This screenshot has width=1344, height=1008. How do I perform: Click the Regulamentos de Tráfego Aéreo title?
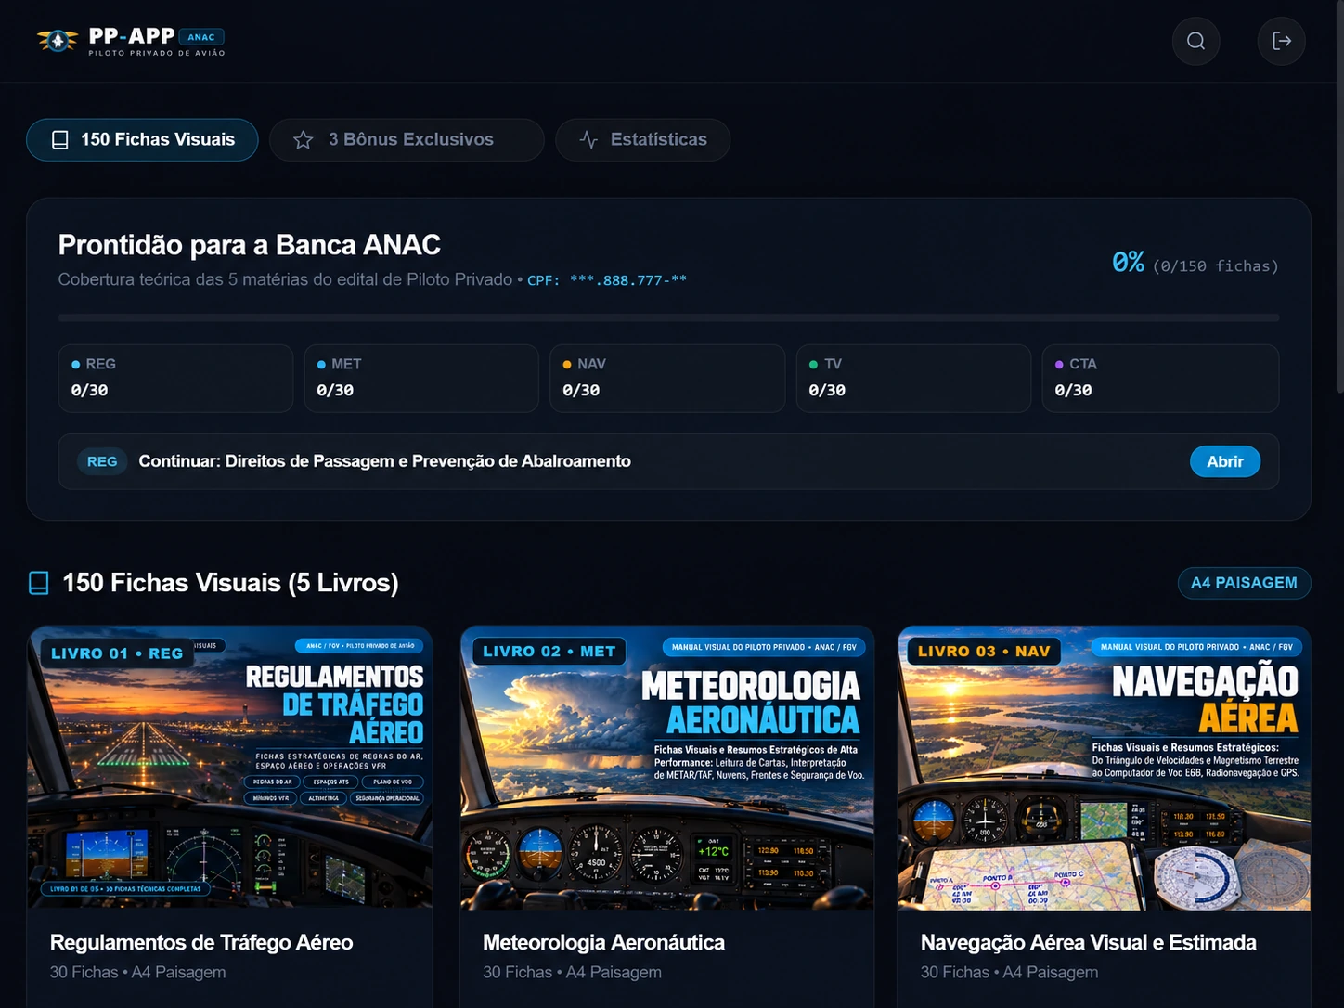point(201,942)
